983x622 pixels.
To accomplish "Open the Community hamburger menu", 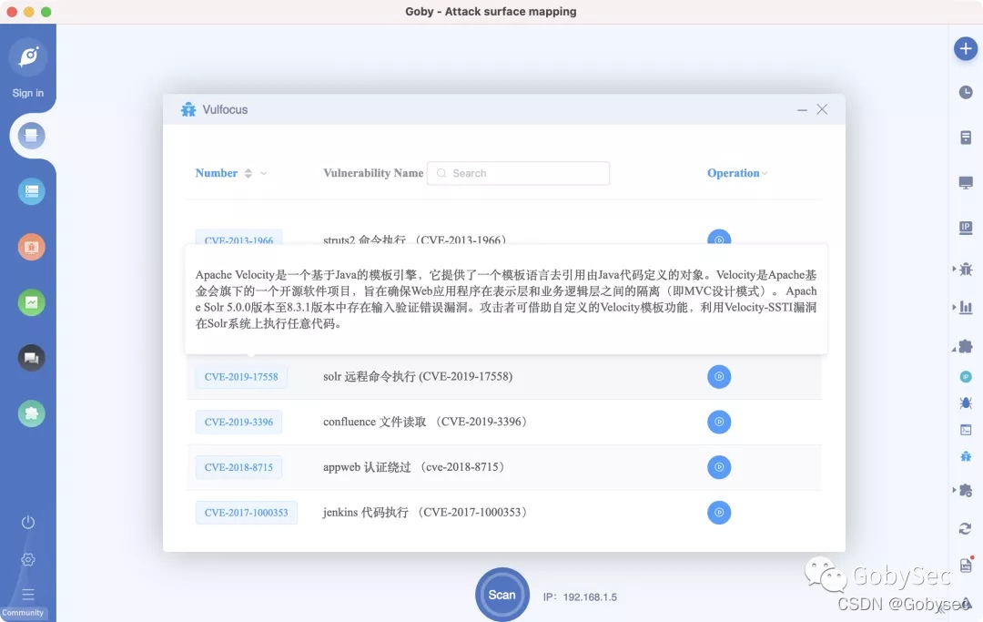I will coord(28,595).
